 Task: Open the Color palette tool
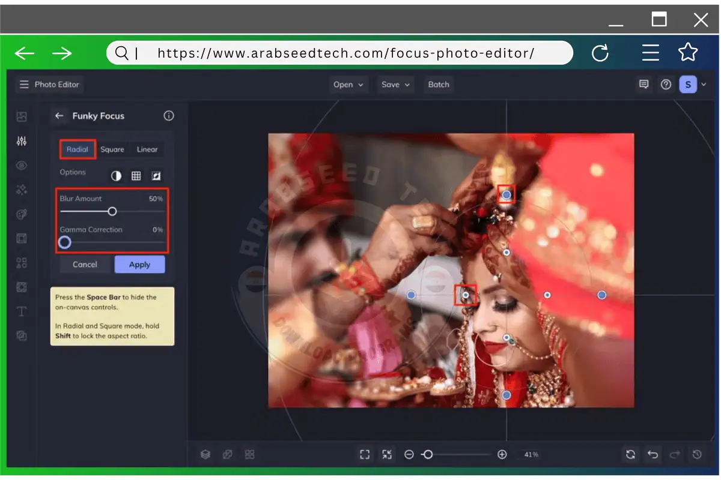[x=22, y=214]
